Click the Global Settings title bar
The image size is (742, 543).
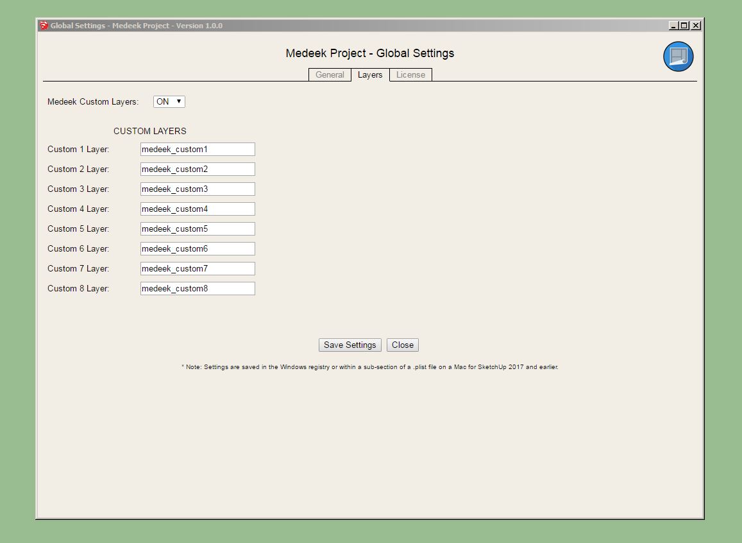tap(385, 26)
